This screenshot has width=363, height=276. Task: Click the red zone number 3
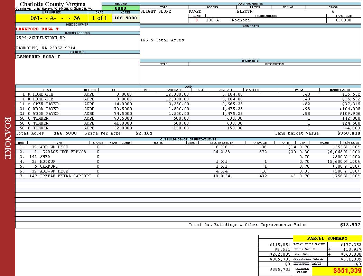tap(196, 20)
